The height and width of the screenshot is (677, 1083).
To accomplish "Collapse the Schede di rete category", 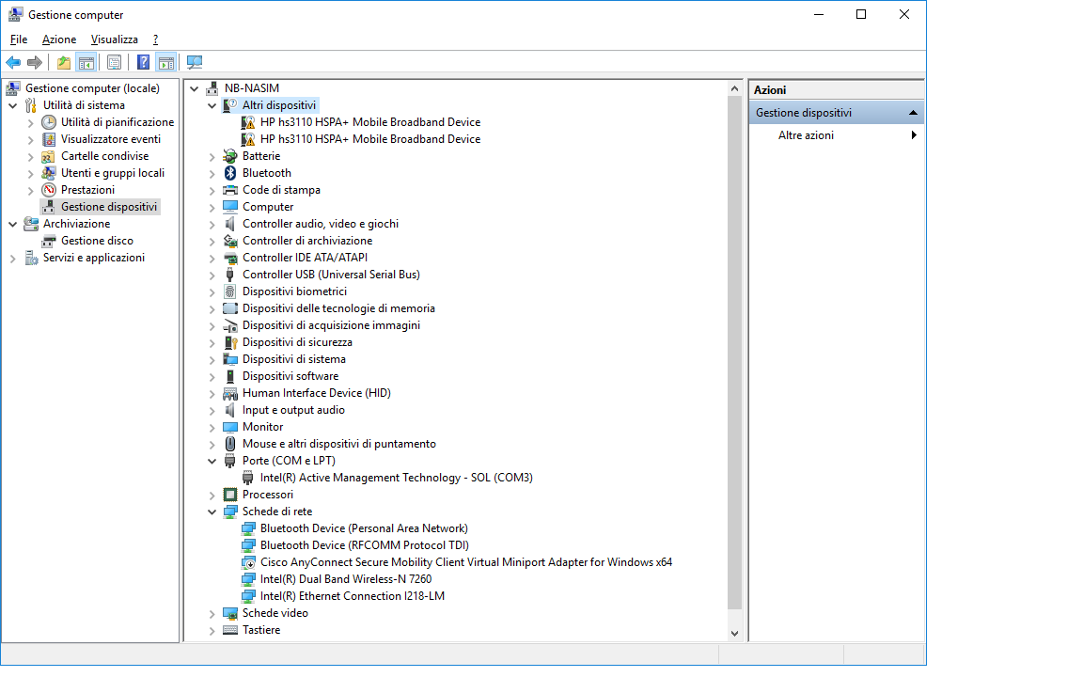I will pos(212,512).
